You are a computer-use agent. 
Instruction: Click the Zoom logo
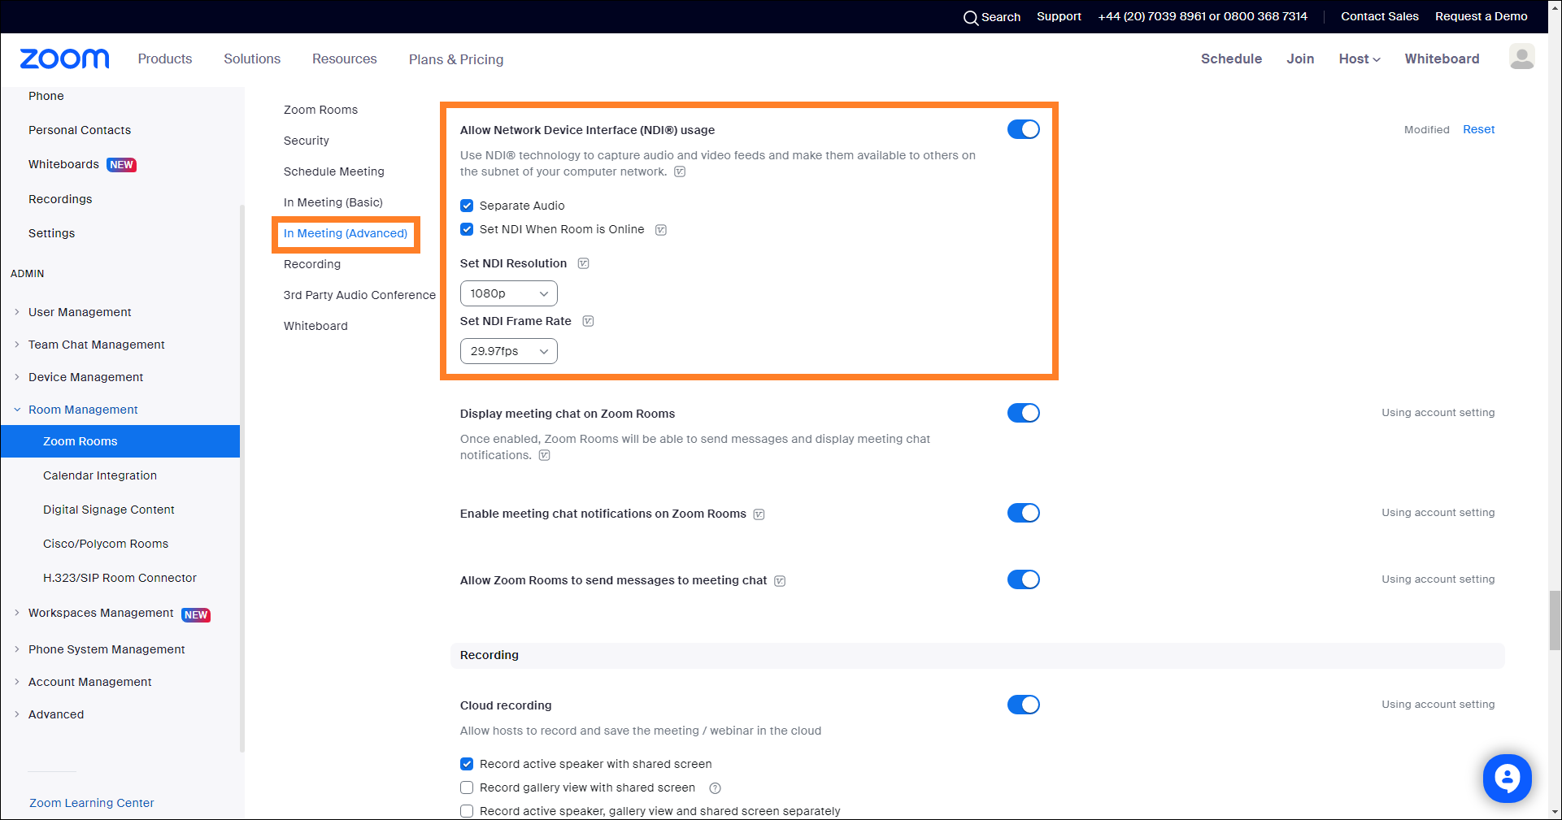64,59
